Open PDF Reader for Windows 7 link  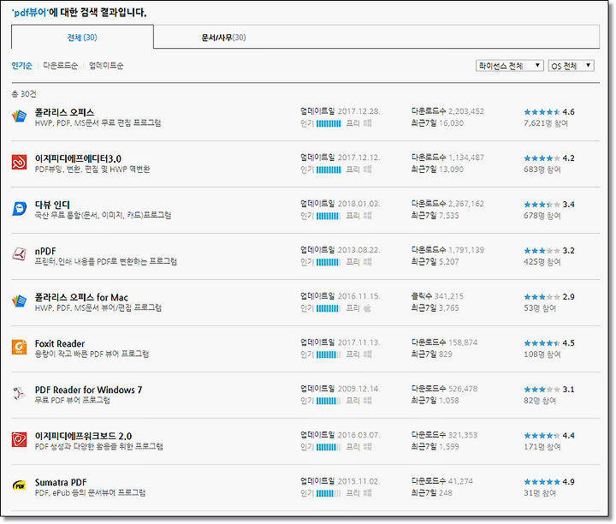(x=88, y=390)
